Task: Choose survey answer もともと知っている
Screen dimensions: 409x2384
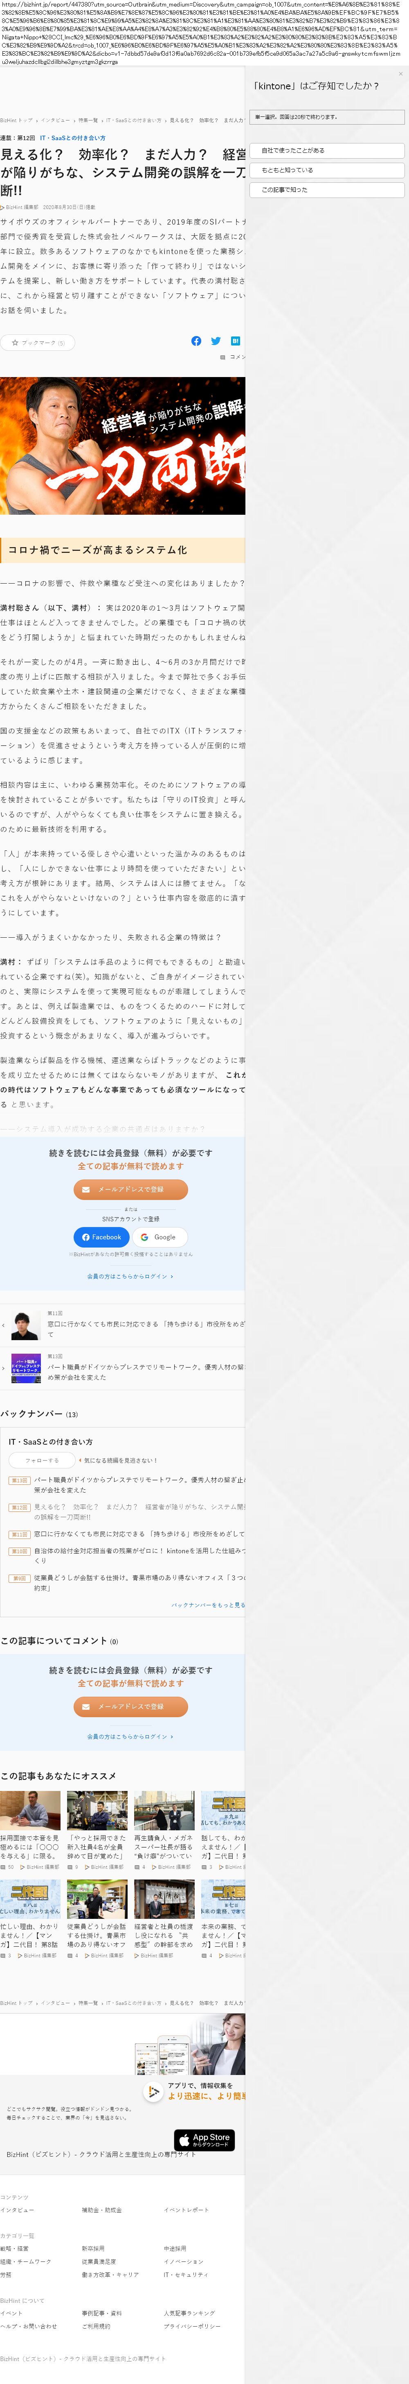Action: tap(327, 170)
